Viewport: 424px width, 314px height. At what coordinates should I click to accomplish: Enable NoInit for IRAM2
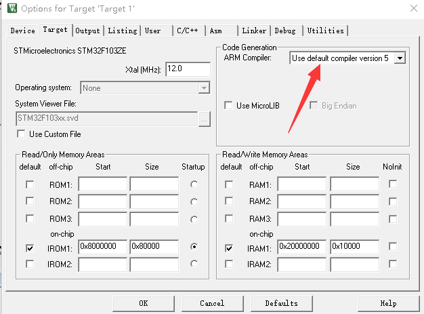pos(393,264)
